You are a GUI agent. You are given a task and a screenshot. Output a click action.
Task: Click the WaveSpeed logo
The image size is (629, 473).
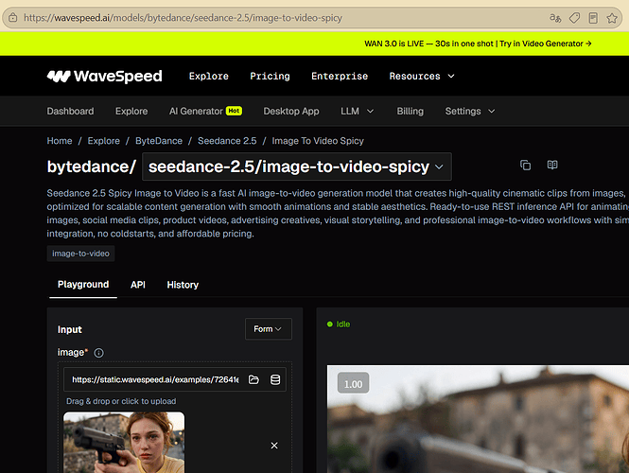[104, 76]
